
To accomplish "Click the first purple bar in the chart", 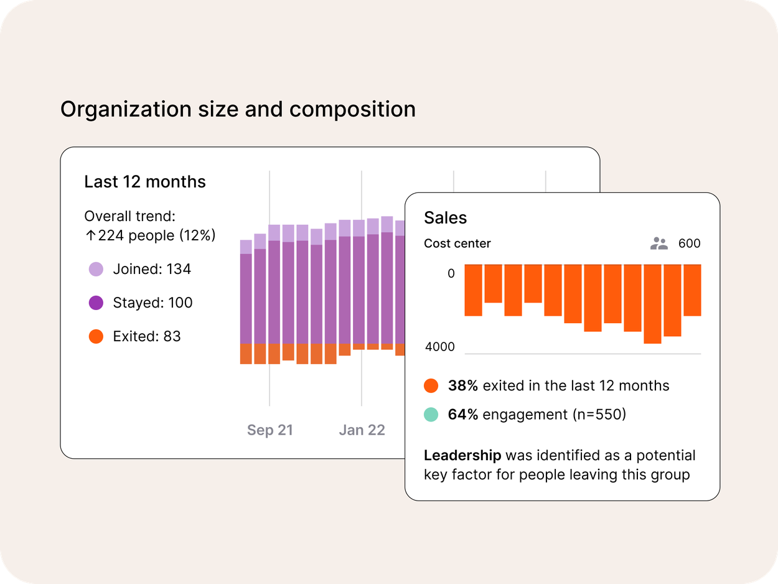I will [x=246, y=298].
